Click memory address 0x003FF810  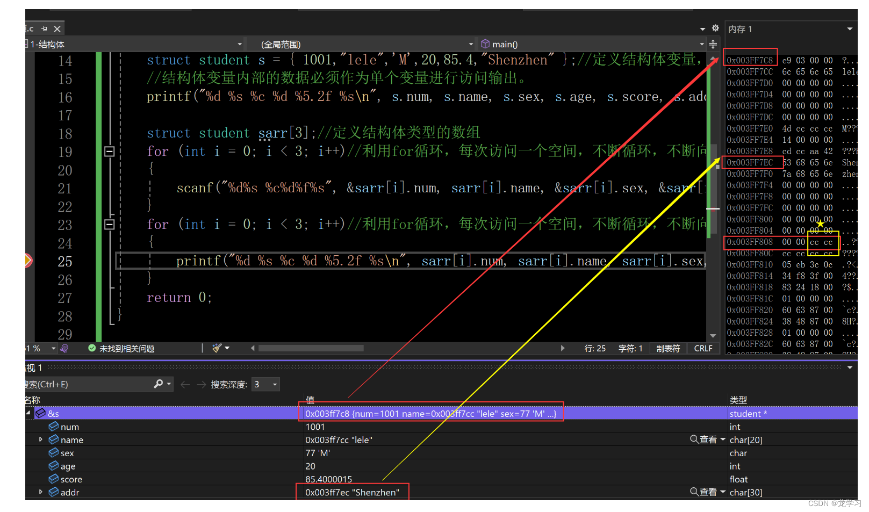[x=750, y=264]
